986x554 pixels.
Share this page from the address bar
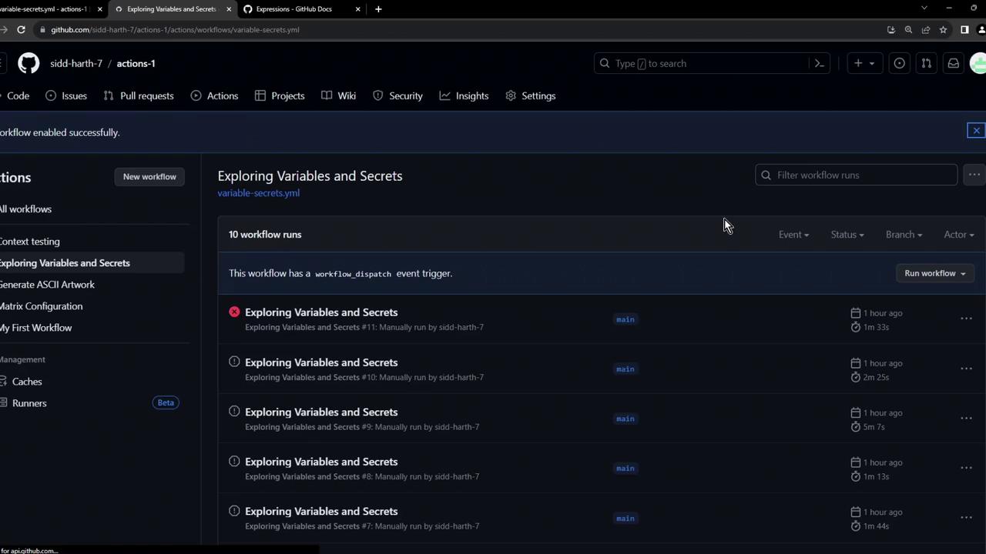point(926,29)
